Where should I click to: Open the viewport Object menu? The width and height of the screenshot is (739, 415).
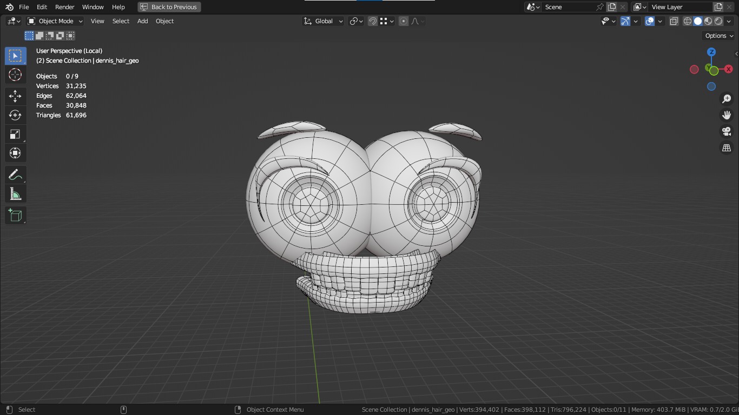point(164,21)
